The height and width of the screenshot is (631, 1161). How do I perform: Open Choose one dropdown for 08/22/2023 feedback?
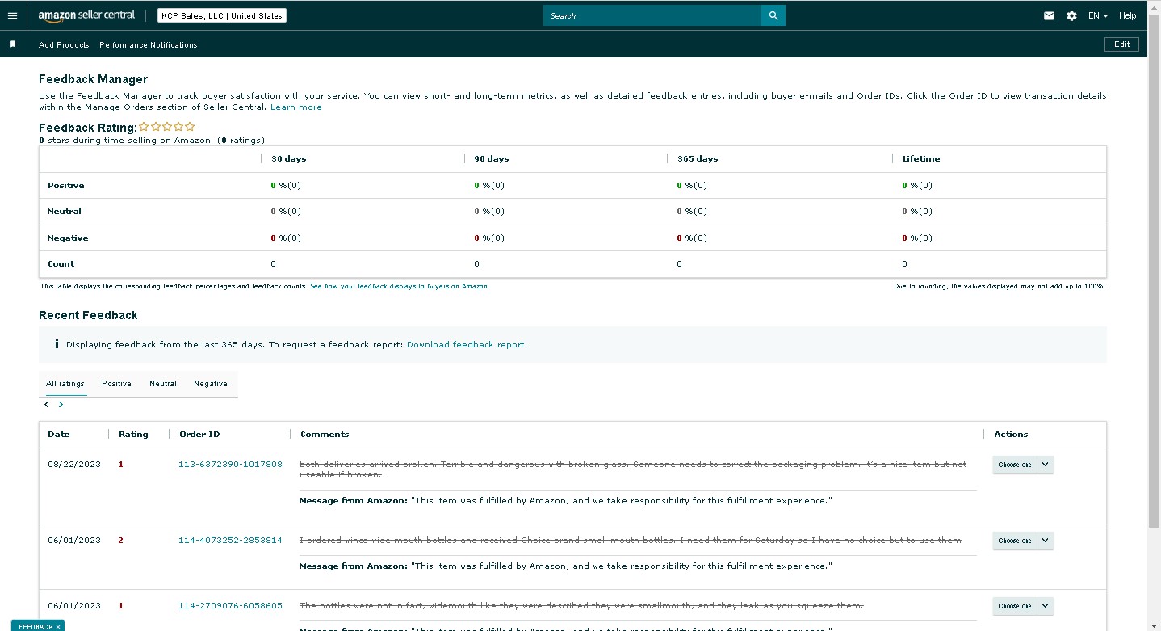pos(1023,465)
